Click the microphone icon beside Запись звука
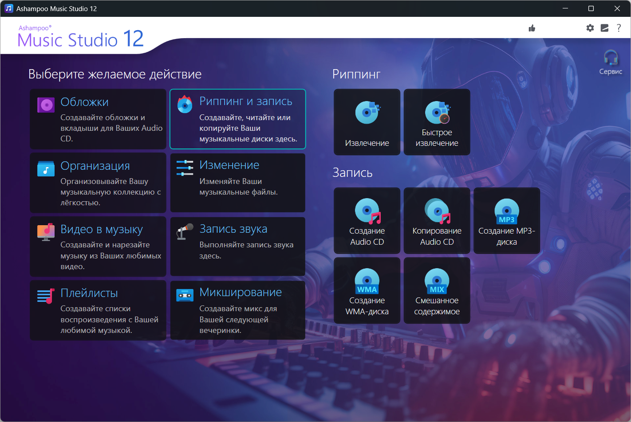 (x=185, y=232)
